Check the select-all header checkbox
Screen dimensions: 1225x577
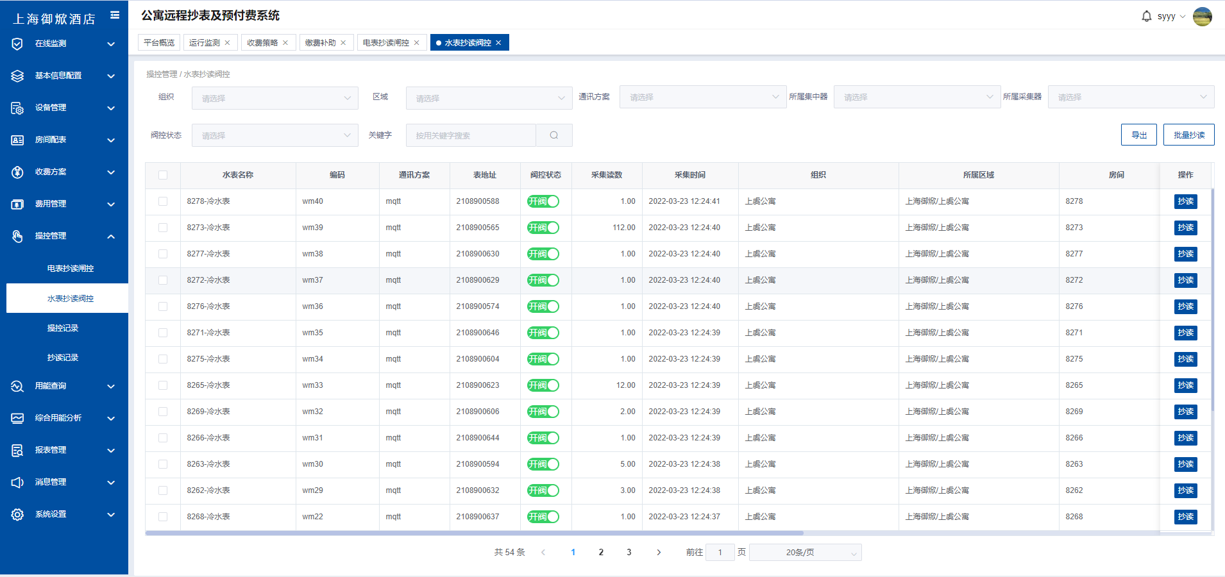tap(163, 175)
